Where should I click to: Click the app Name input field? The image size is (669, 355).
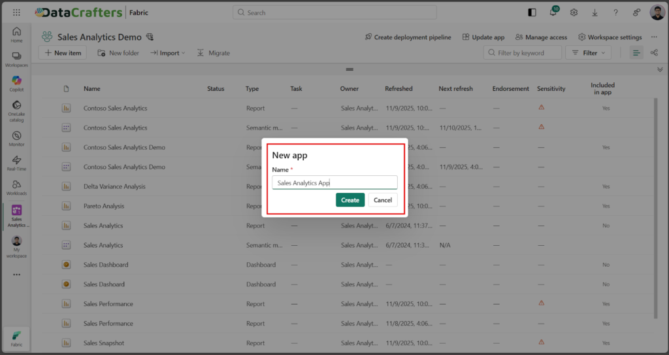coord(334,183)
